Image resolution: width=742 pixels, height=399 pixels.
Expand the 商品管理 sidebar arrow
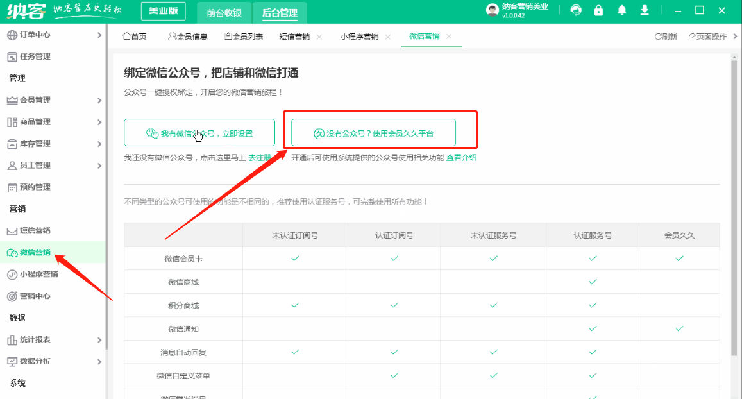pyautogui.click(x=99, y=122)
